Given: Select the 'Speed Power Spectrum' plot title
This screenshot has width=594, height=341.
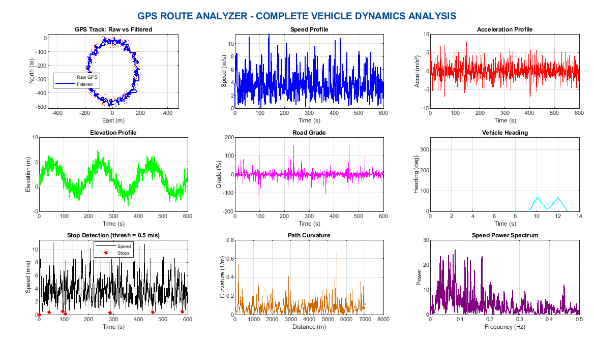Looking at the screenshot, I should tap(504, 235).
